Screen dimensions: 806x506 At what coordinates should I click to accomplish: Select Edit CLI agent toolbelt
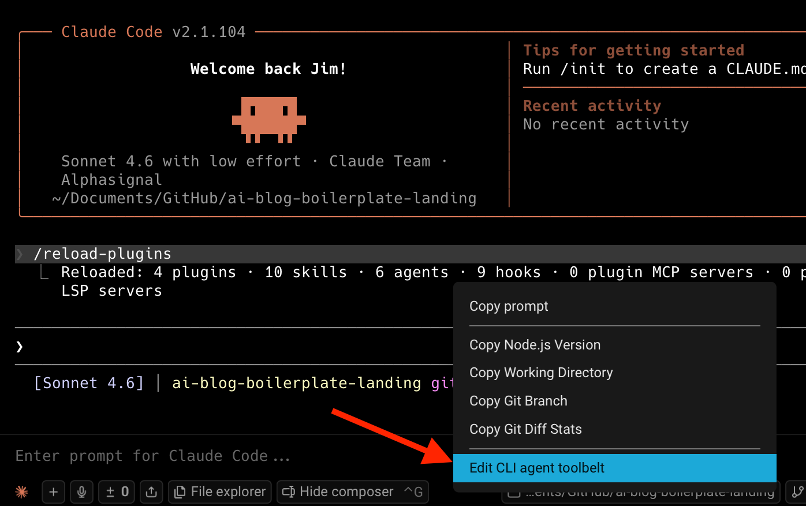pyautogui.click(x=537, y=468)
